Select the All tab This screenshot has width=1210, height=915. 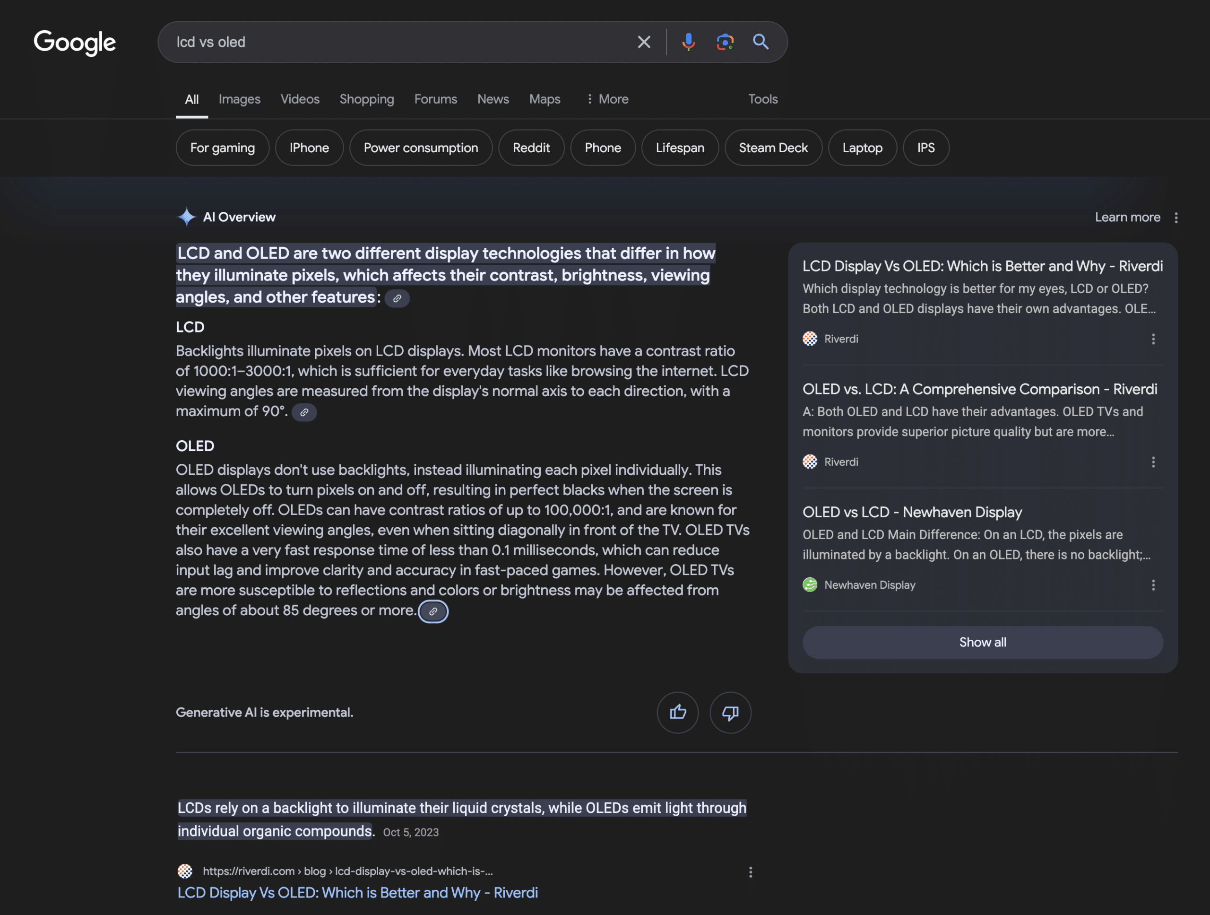[192, 100]
